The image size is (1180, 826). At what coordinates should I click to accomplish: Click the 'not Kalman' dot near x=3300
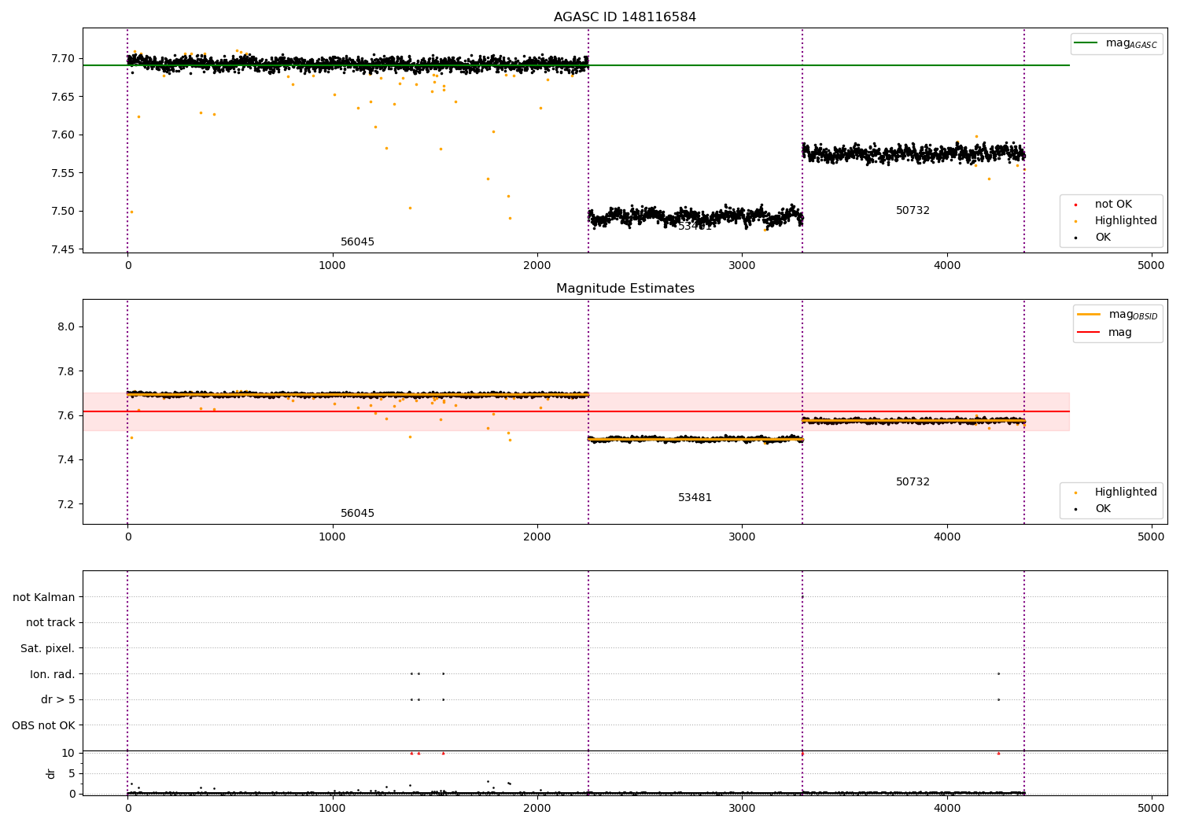coord(802,597)
